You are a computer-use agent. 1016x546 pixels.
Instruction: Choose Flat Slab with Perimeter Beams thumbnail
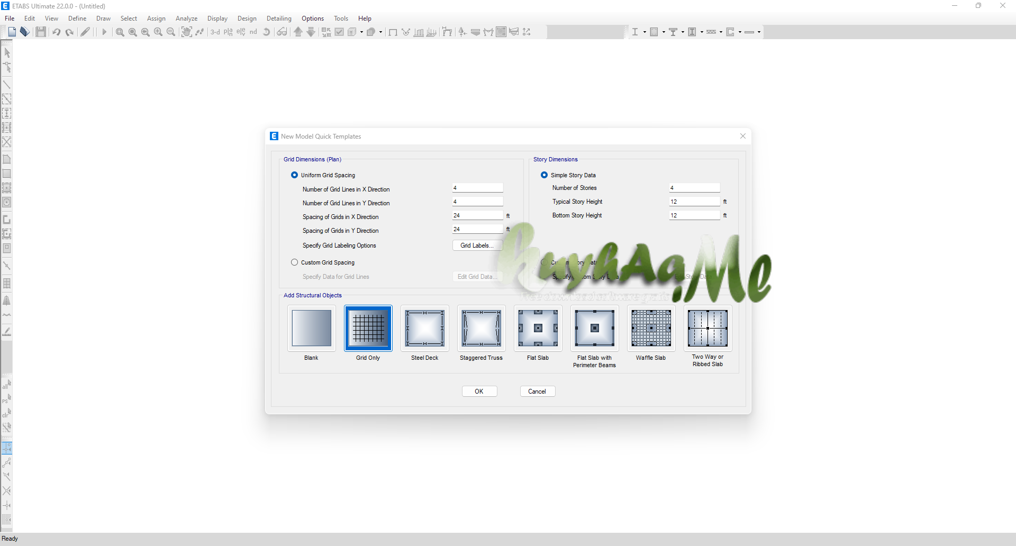pos(595,328)
